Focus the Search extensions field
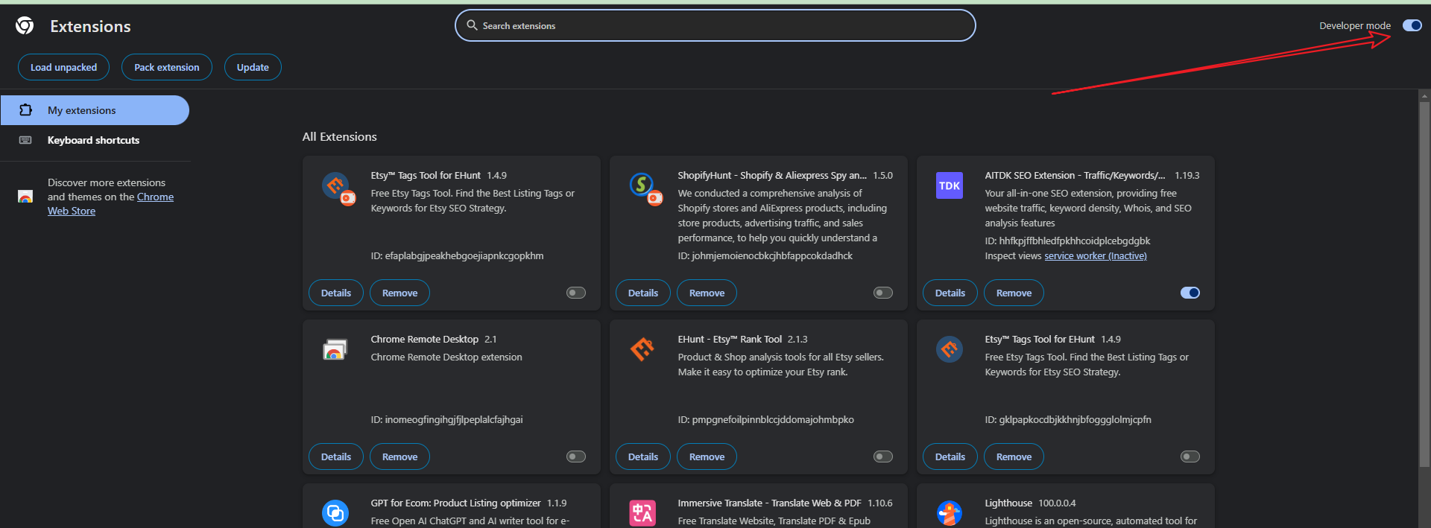 coord(715,25)
